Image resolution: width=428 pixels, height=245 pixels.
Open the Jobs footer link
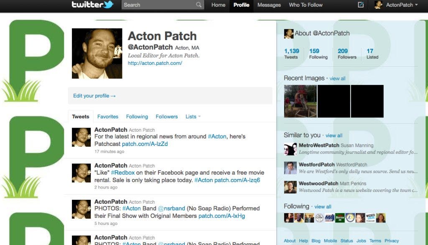pyautogui.click(x=361, y=241)
